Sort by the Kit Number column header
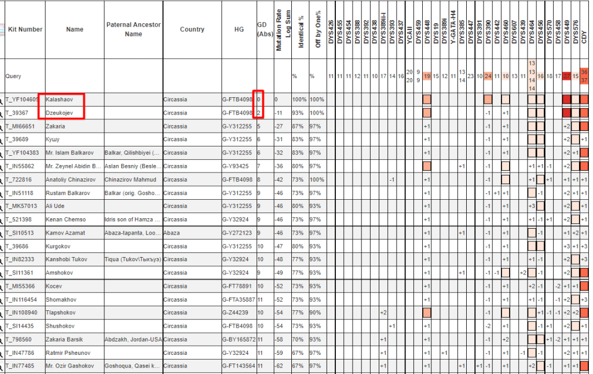The image size is (593, 374). pyautogui.click(x=25, y=30)
